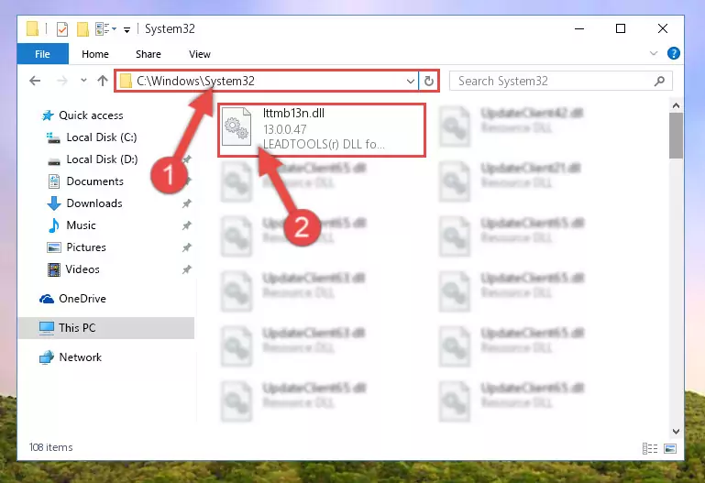Select OneDrive in navigation pane

[x=83, y=299]
